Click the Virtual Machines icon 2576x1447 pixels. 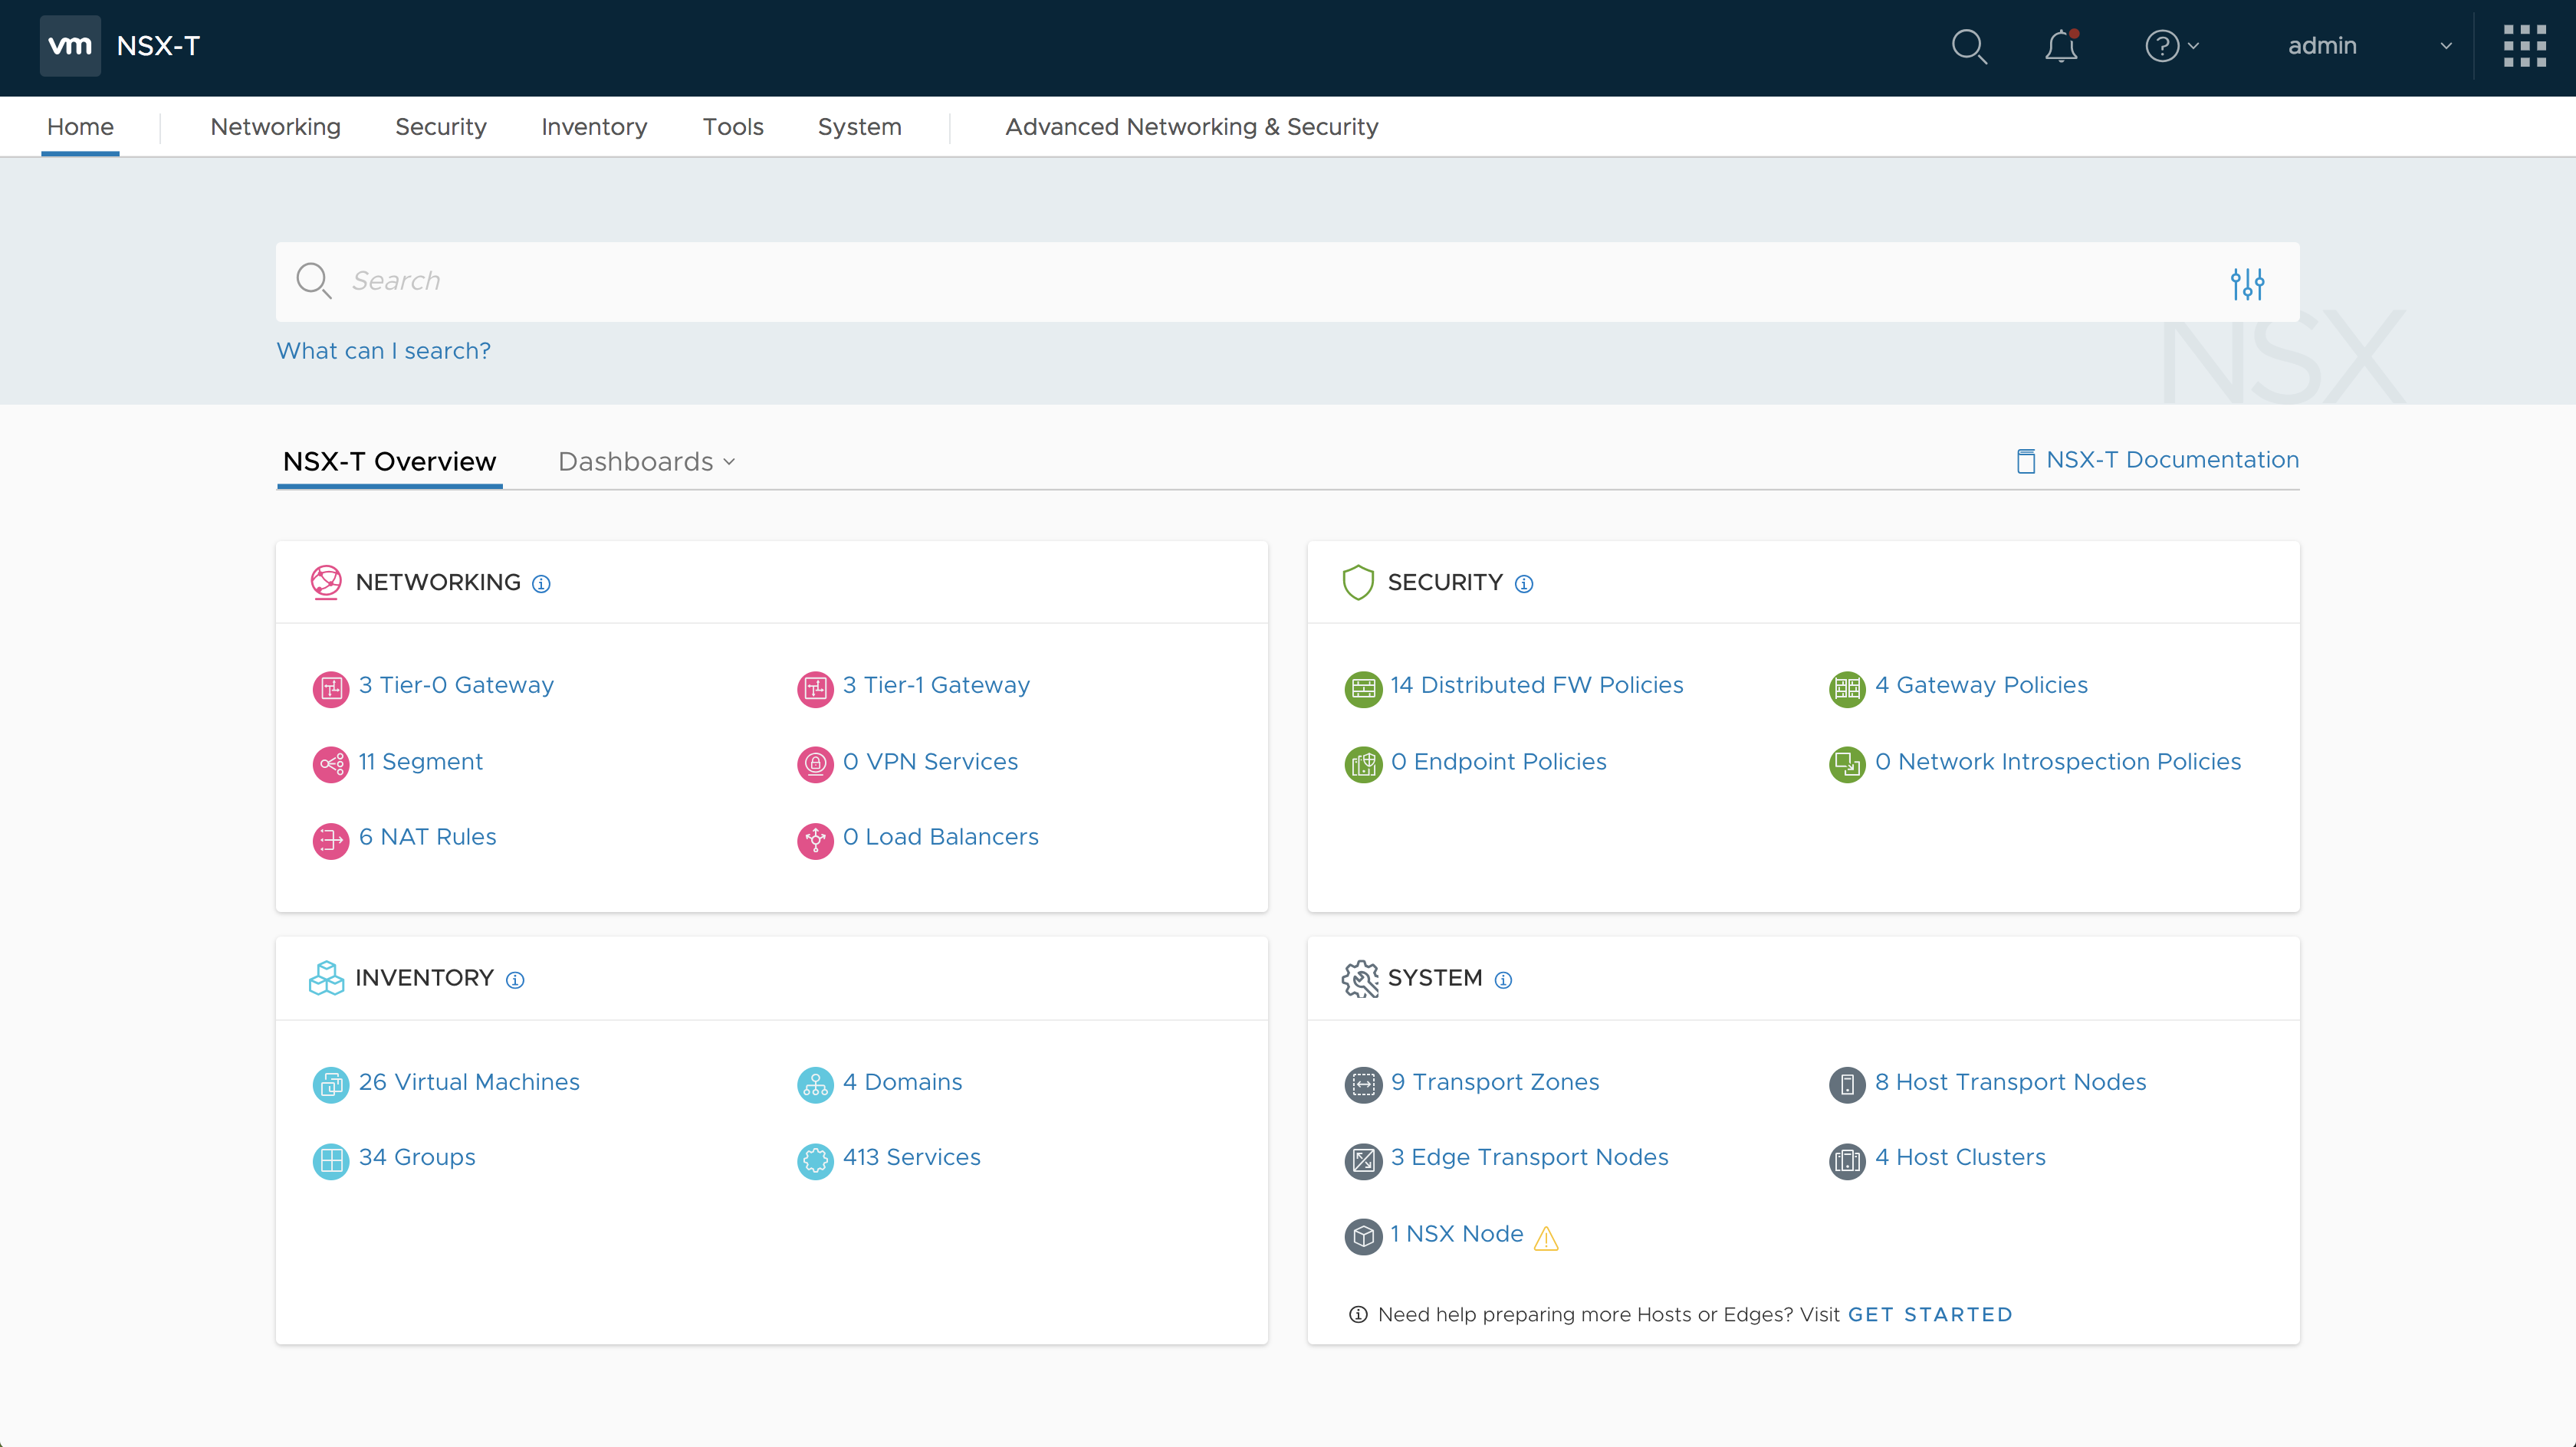(x=331, y=1085)
